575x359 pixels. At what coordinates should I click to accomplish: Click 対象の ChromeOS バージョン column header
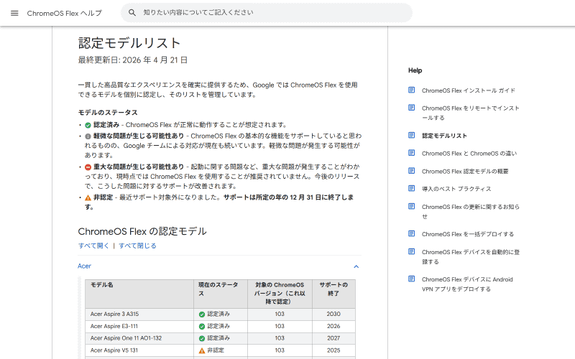[x=280, y=293]
